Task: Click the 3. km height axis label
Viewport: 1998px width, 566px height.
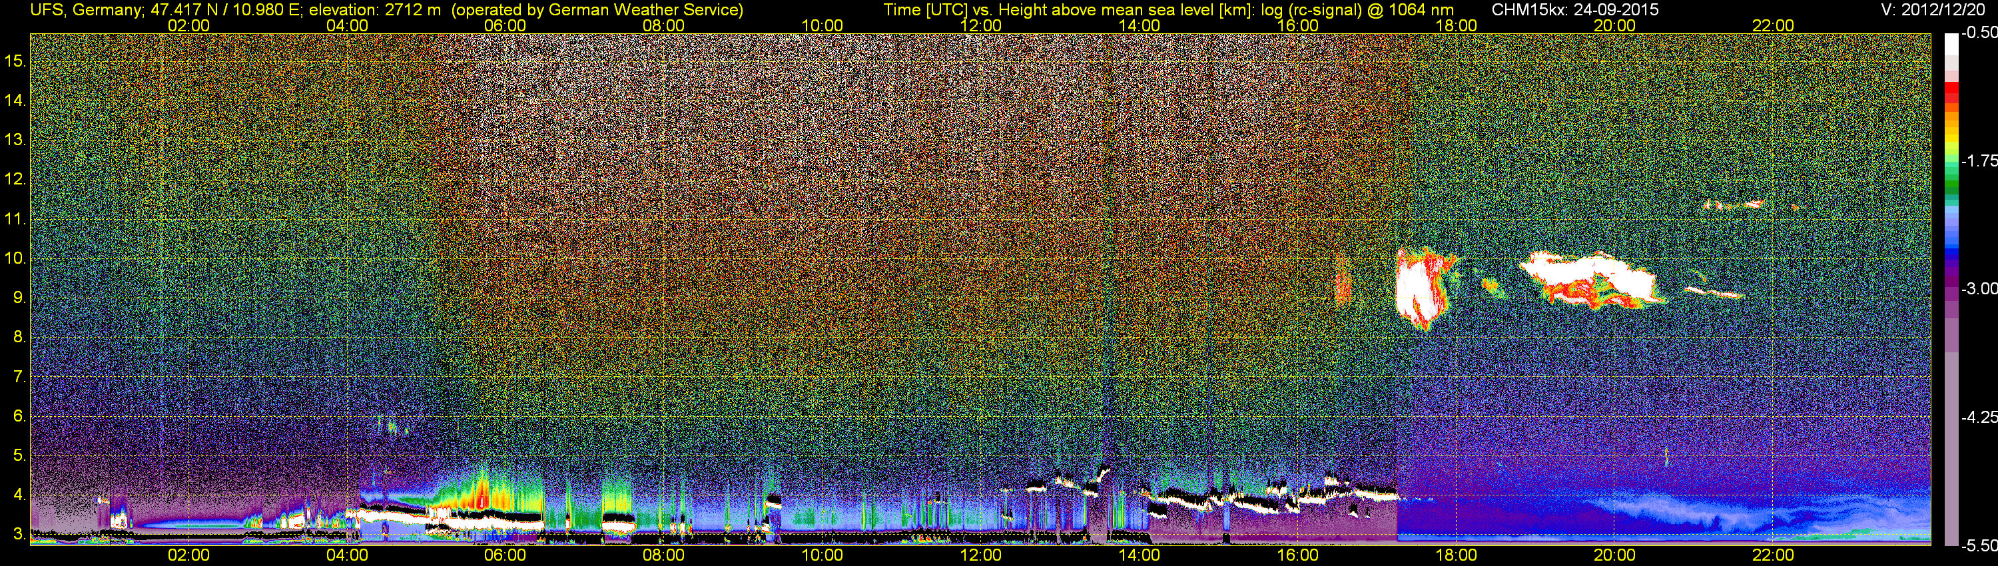Action: (19, 534)
